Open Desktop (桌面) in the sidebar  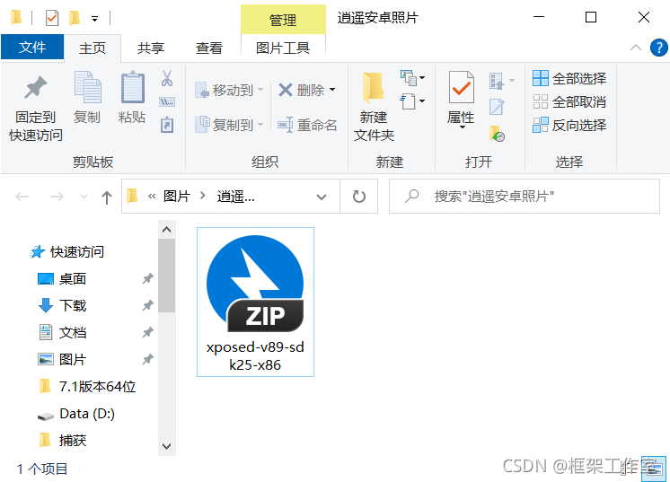point(62,279)
